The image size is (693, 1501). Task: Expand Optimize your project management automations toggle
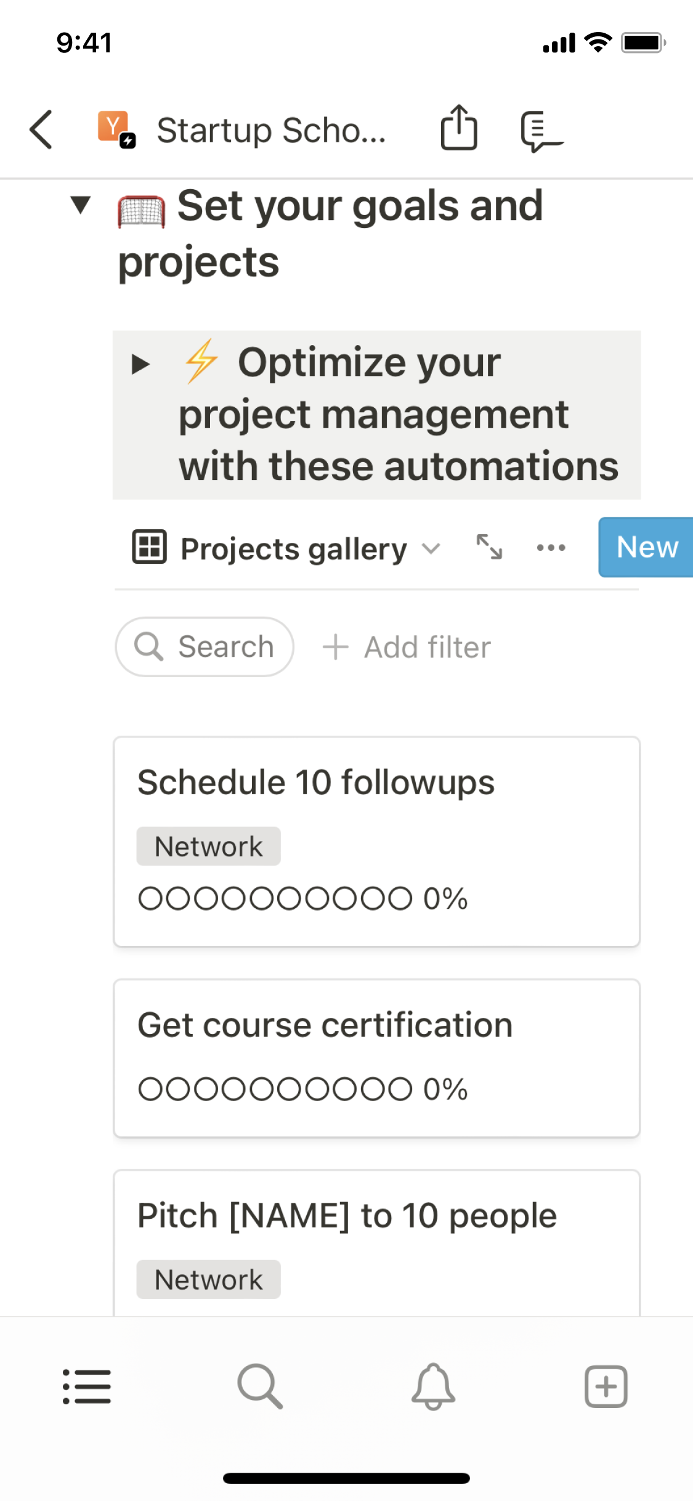tap(141, 364)
